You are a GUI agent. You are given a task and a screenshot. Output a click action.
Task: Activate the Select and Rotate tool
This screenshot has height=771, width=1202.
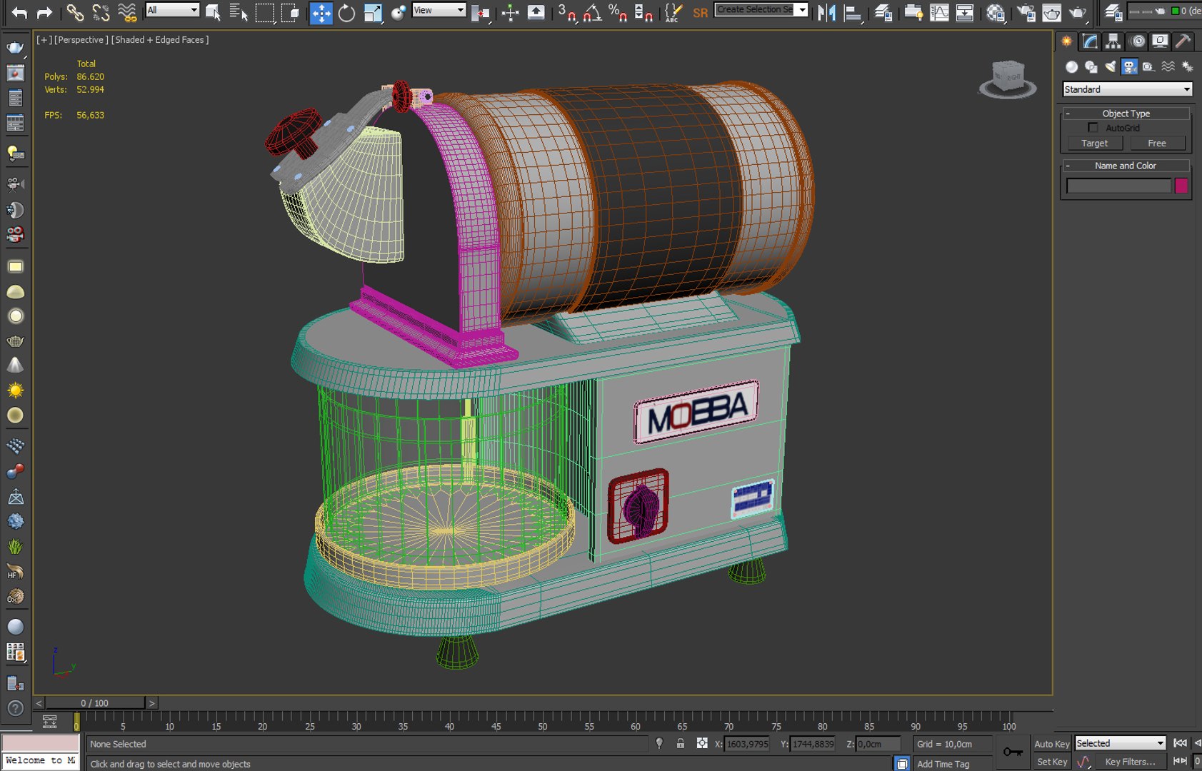[x=346, y=12]
